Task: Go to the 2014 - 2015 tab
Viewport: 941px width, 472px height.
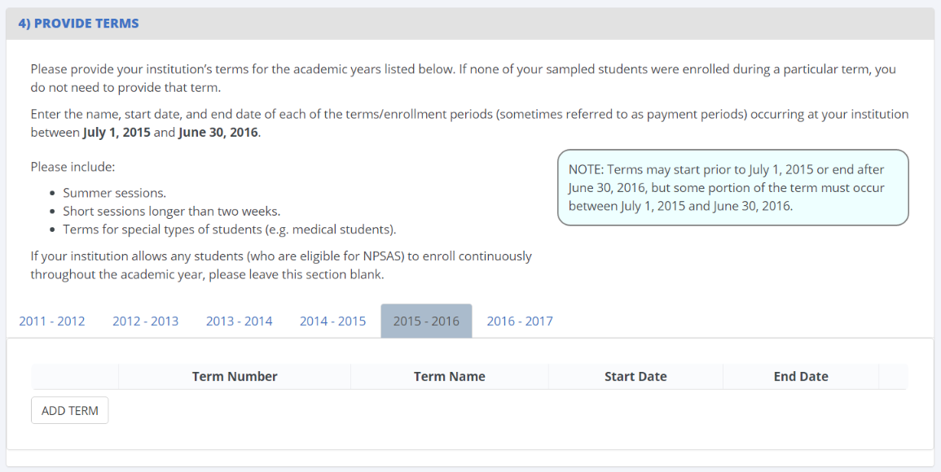Action: point(332,321)
